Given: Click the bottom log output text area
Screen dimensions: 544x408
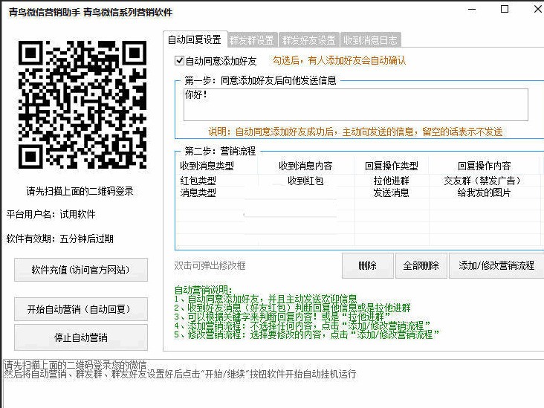Looking at the screenshot, I should (x=272, y=383).
